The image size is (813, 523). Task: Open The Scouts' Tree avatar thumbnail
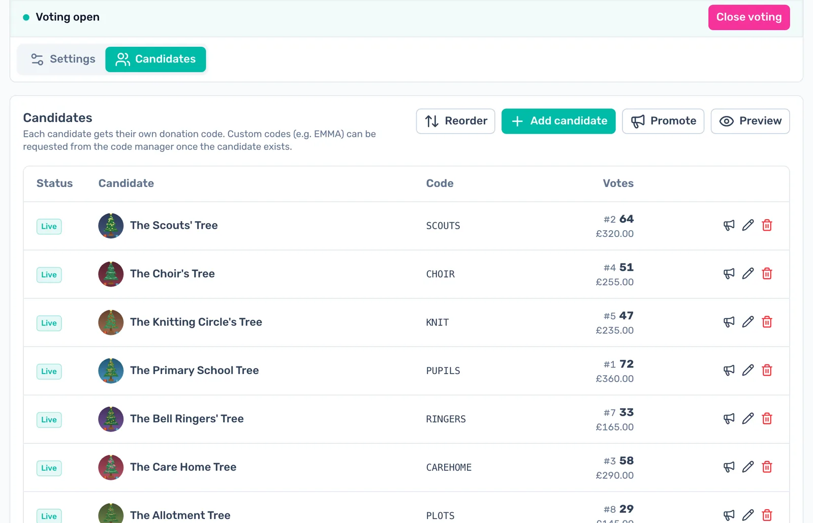111,226
